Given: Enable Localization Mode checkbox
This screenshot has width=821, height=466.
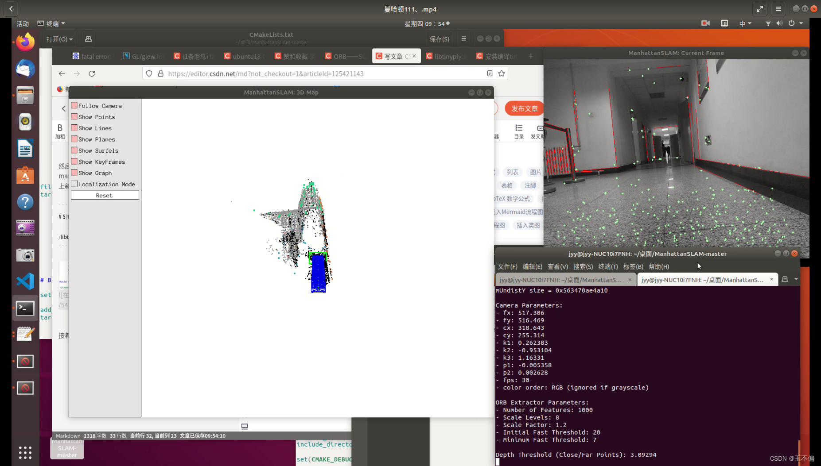Looking at the screenshot, I should point(74,184).
